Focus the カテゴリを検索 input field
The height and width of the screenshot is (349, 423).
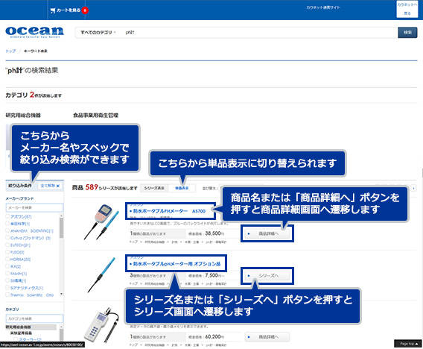pos(34,318)
